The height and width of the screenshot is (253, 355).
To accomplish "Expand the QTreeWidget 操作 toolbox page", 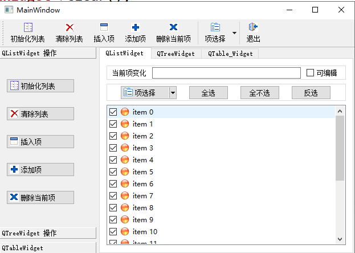I will (48, 233).
